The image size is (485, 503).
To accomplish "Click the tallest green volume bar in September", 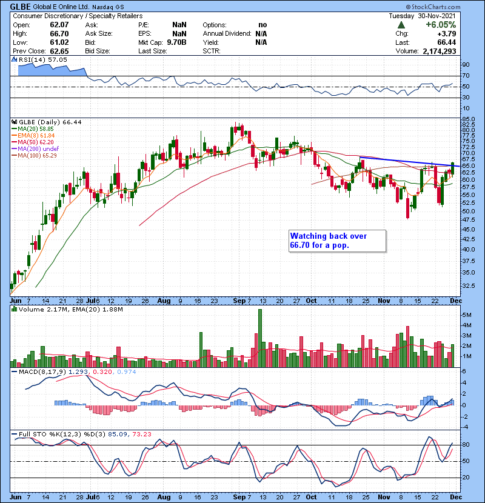I will 260,338.
